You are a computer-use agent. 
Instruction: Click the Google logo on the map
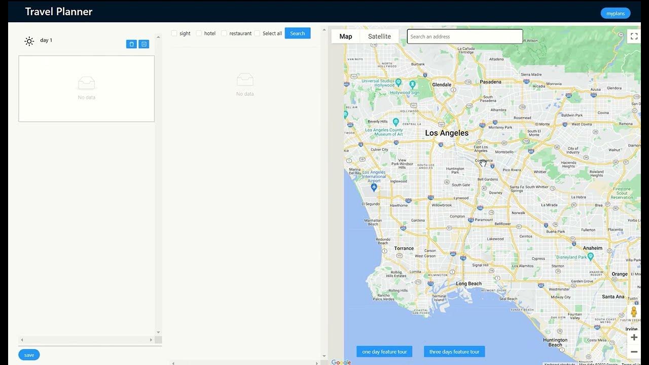point(341,362)
